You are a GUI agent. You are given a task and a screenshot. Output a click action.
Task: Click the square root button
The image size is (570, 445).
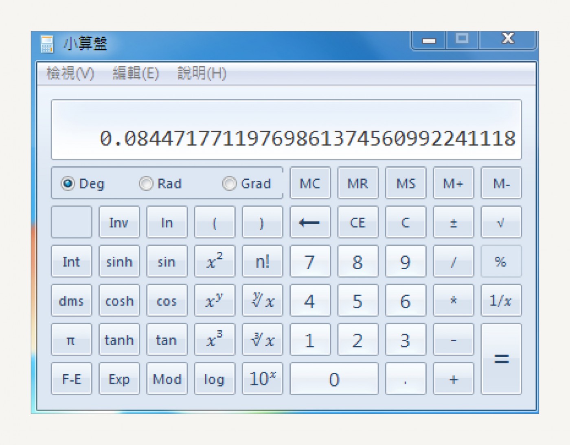click(x=501, y=222)
